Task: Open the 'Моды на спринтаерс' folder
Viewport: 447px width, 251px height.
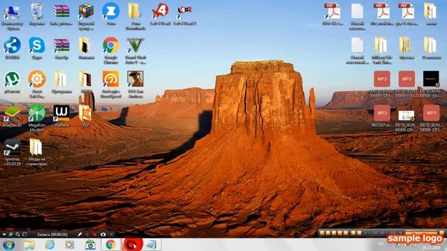Action: click(37, 152)
